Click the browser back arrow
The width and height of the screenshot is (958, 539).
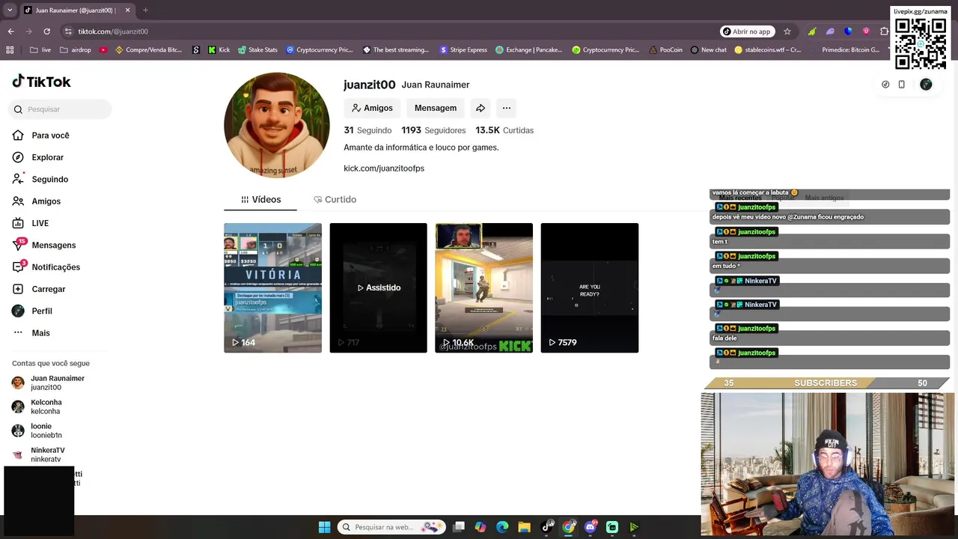(x=10, y=31)
